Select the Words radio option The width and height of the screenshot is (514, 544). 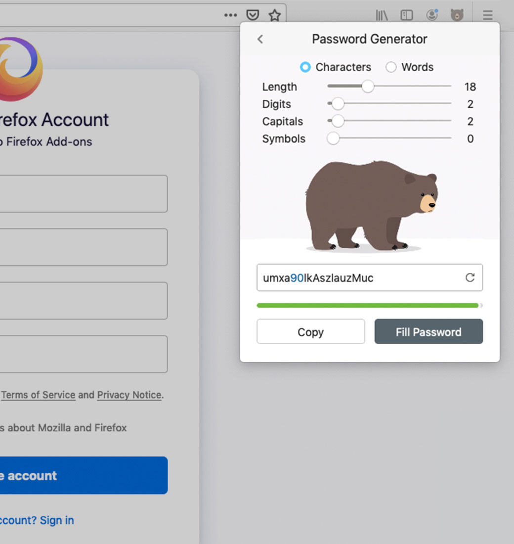[x=391, y=67]
